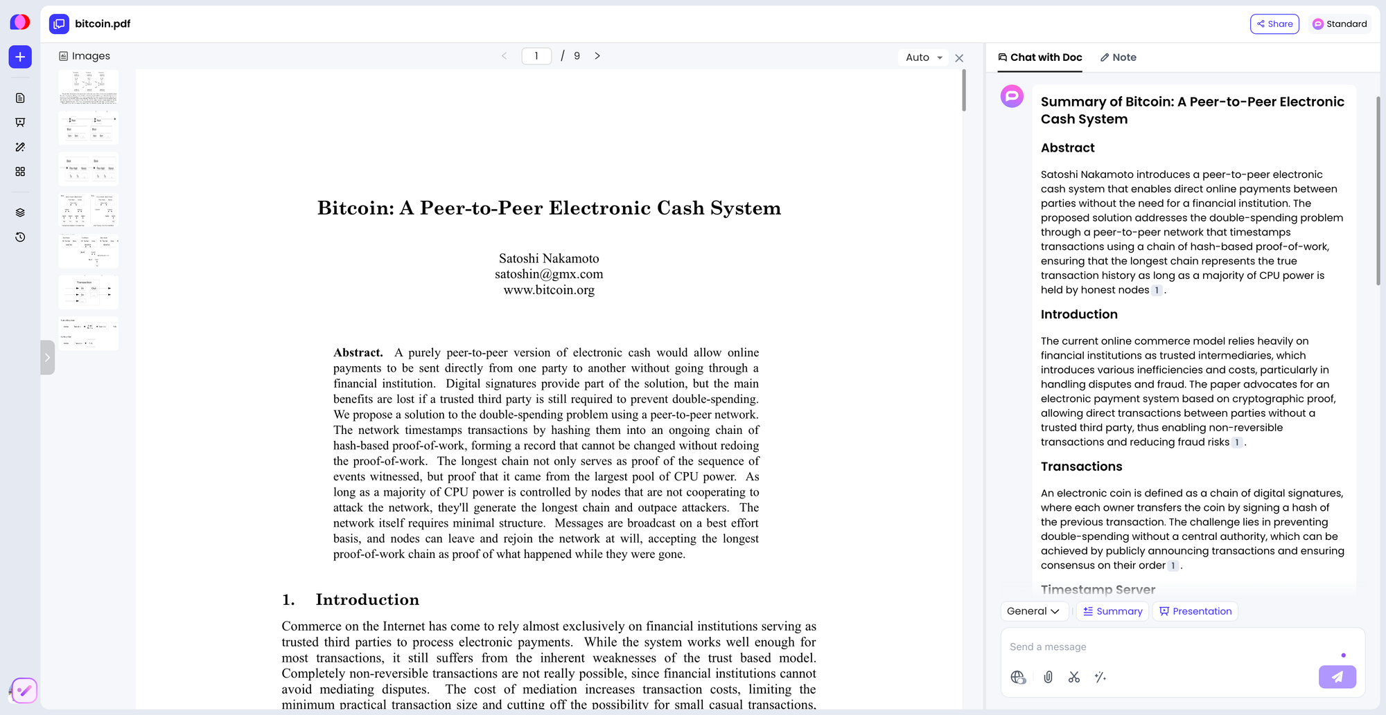Click the Images panel label

click(85, 56)
